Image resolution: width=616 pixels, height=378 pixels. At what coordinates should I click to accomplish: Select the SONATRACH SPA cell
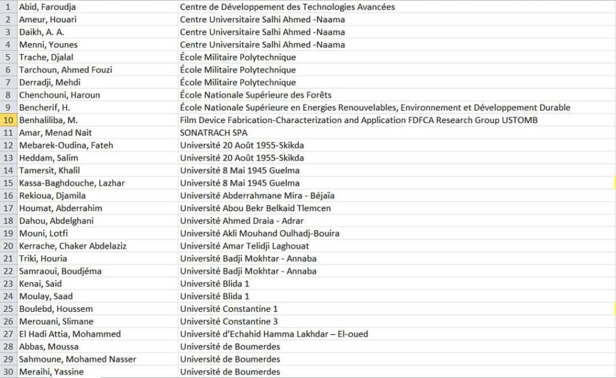pyautogui.click(x=396, y=133)
